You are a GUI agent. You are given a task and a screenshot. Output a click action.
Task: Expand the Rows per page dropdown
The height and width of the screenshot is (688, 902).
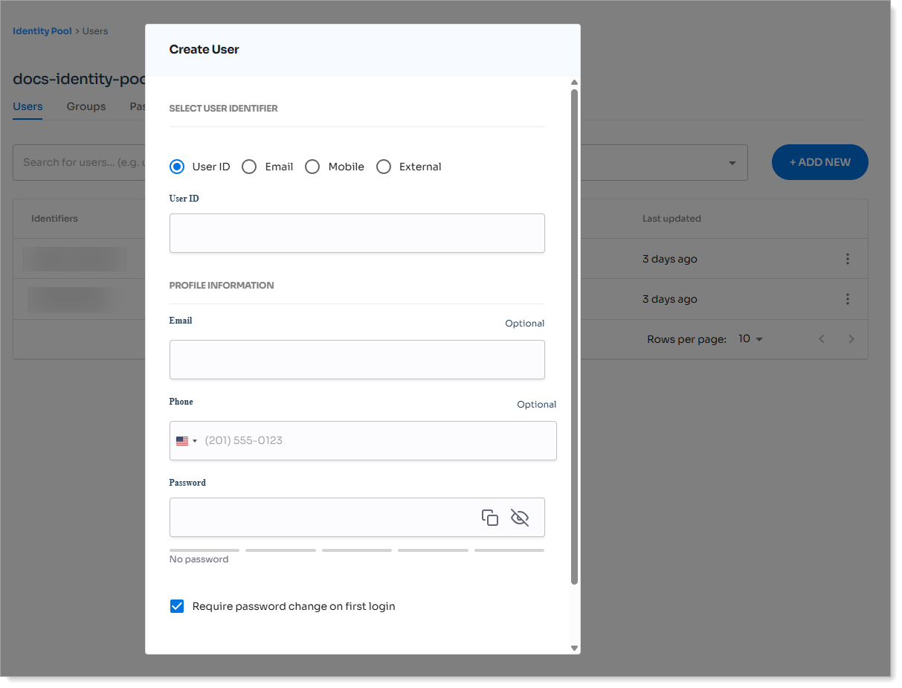(751, 339)
